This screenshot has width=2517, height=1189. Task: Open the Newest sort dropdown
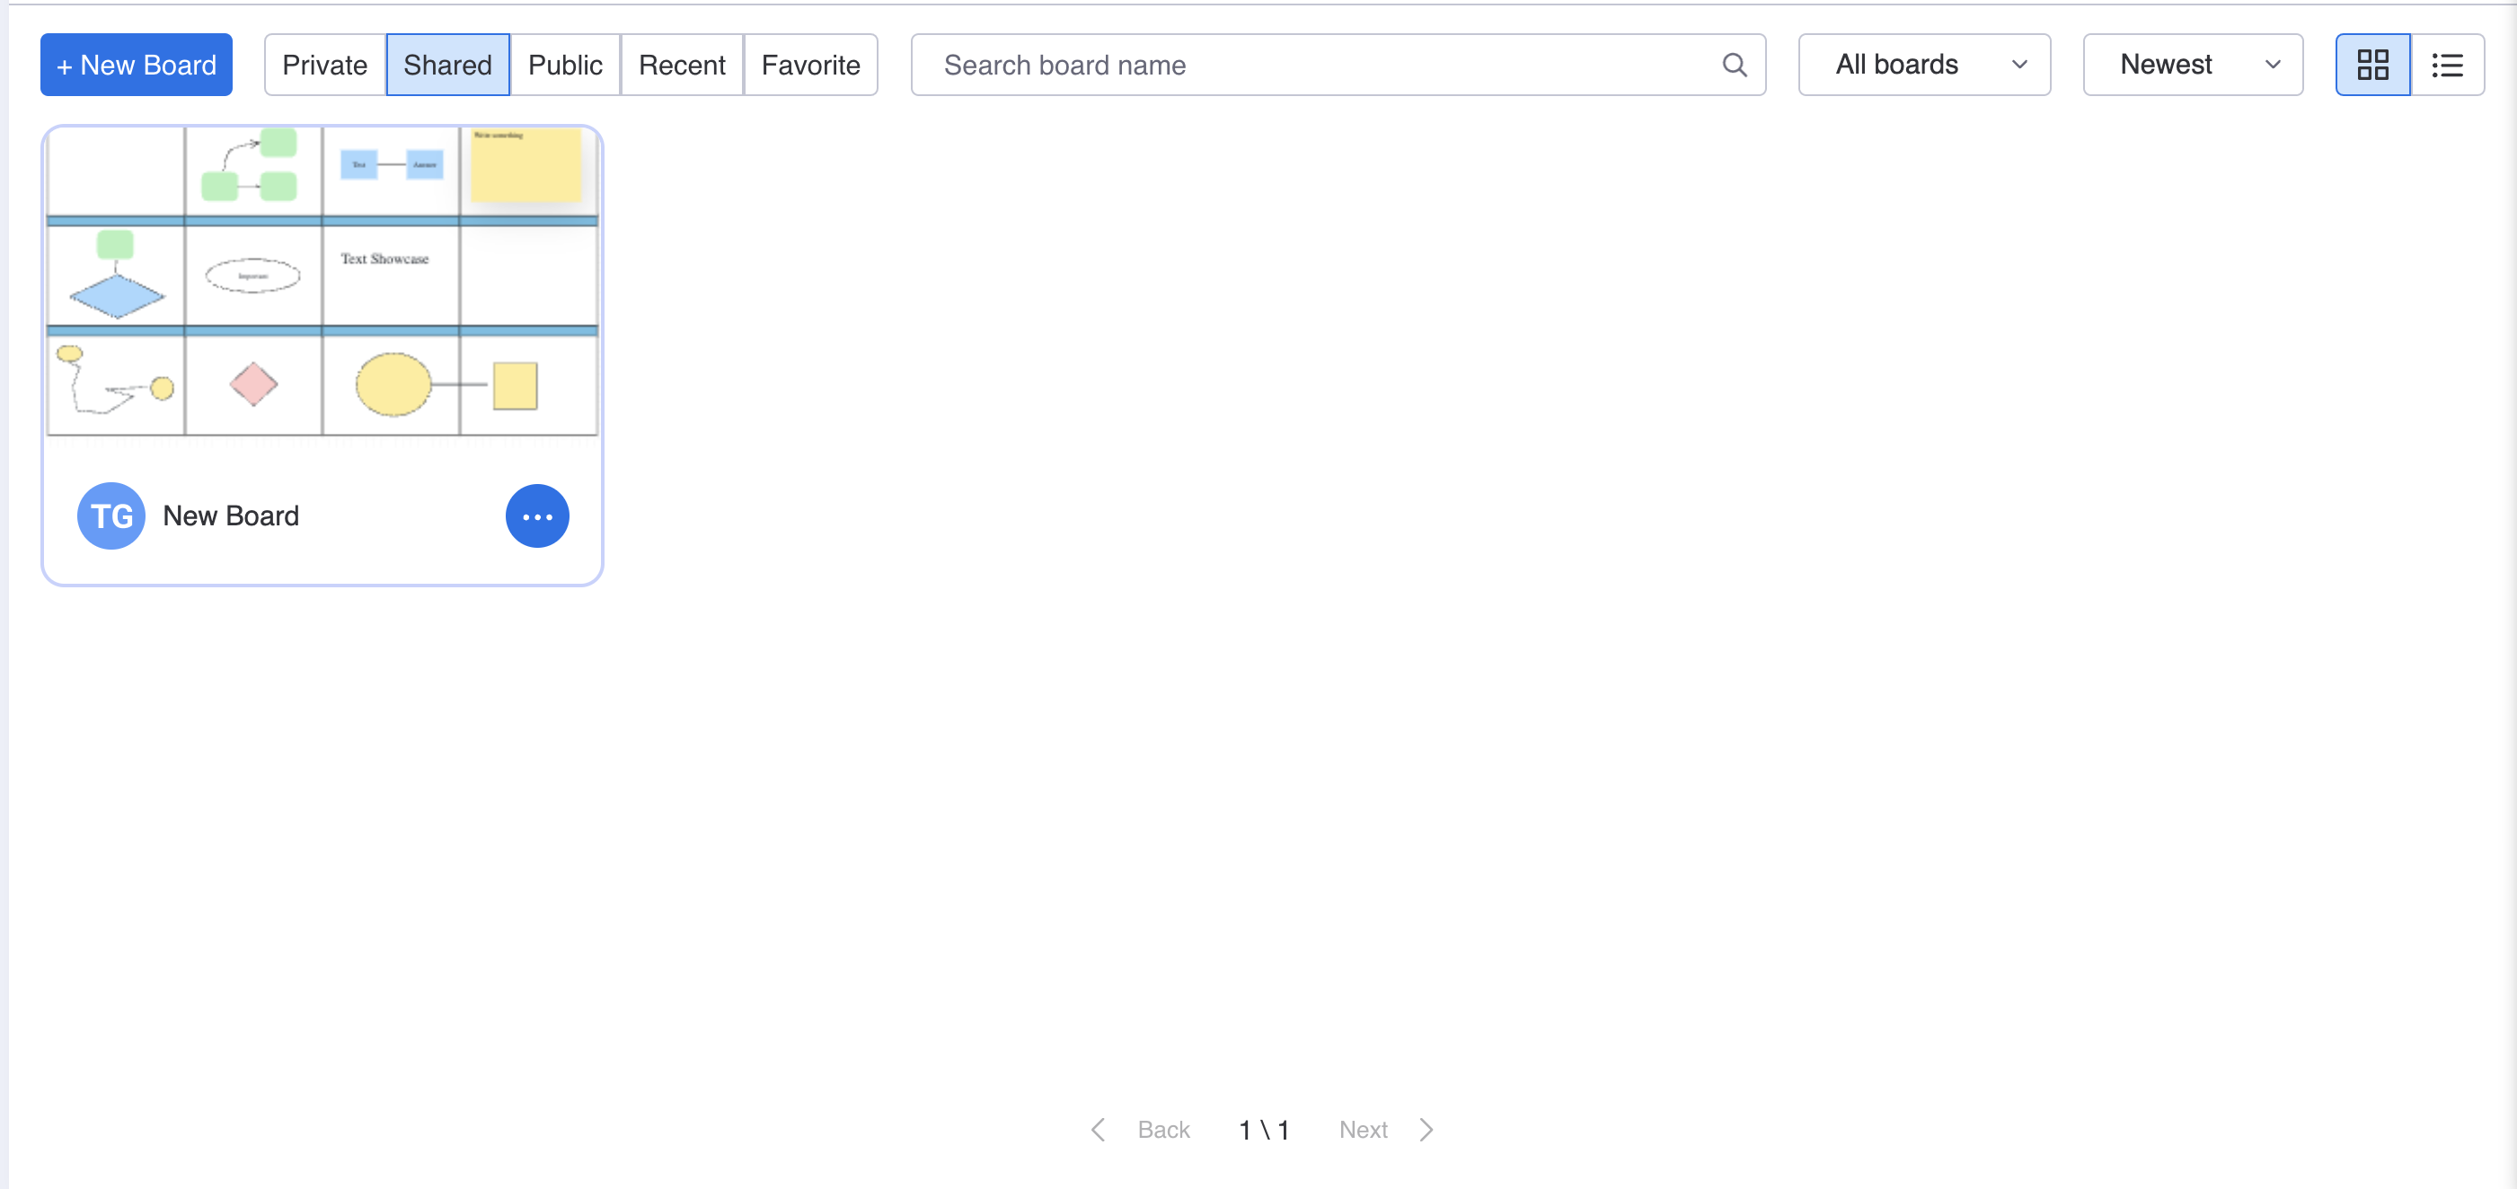[x=2193, y=66]
